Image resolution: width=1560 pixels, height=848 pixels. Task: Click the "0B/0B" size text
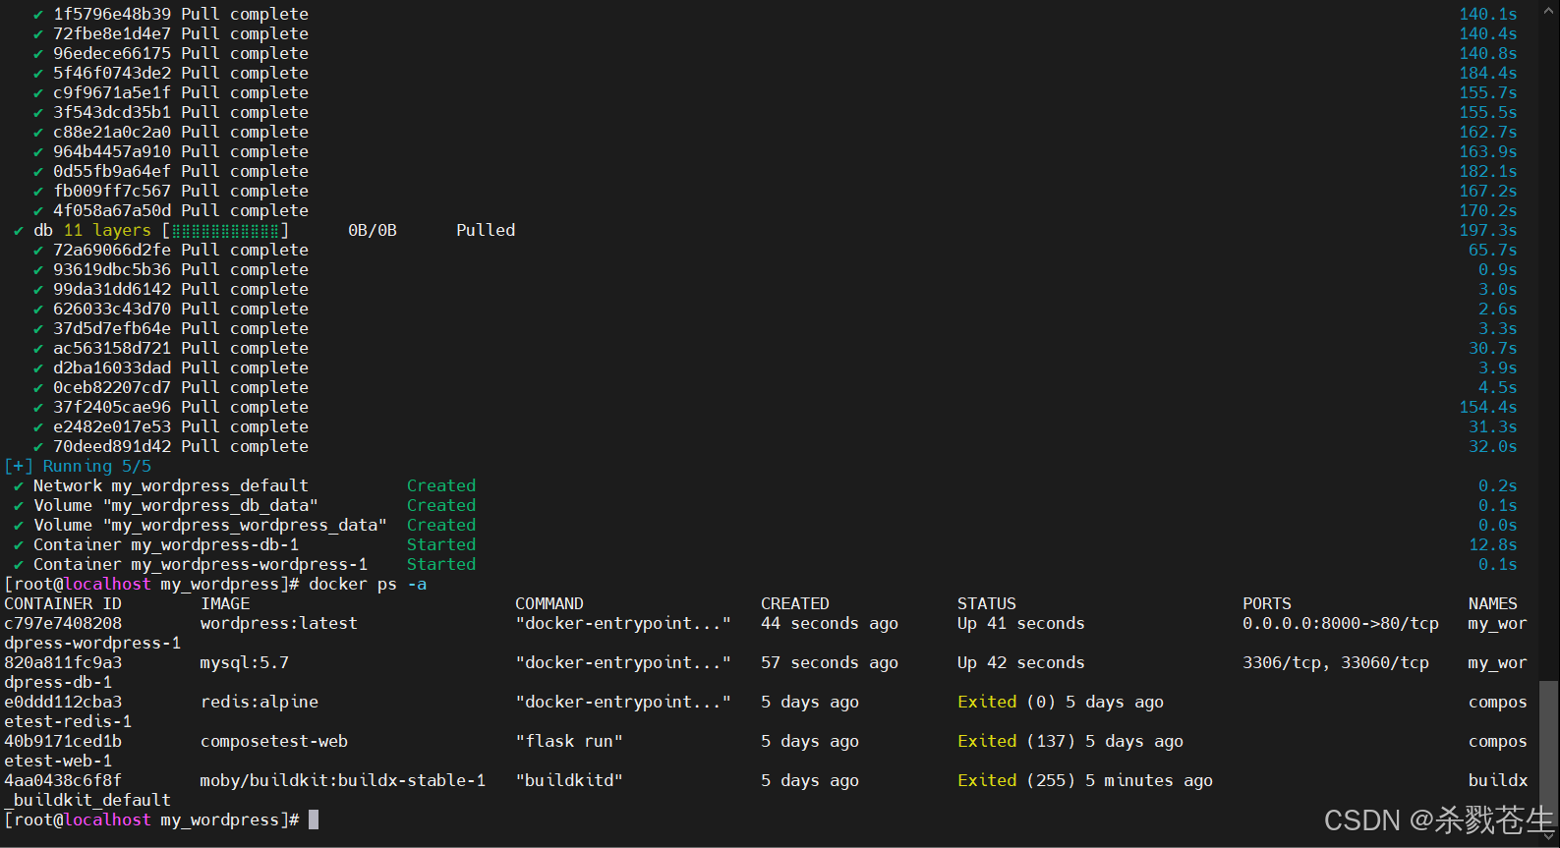point(373,230)
